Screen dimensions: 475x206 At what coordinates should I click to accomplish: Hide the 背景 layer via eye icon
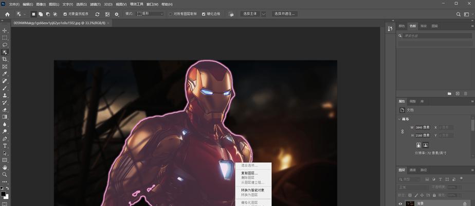point(400,203)
